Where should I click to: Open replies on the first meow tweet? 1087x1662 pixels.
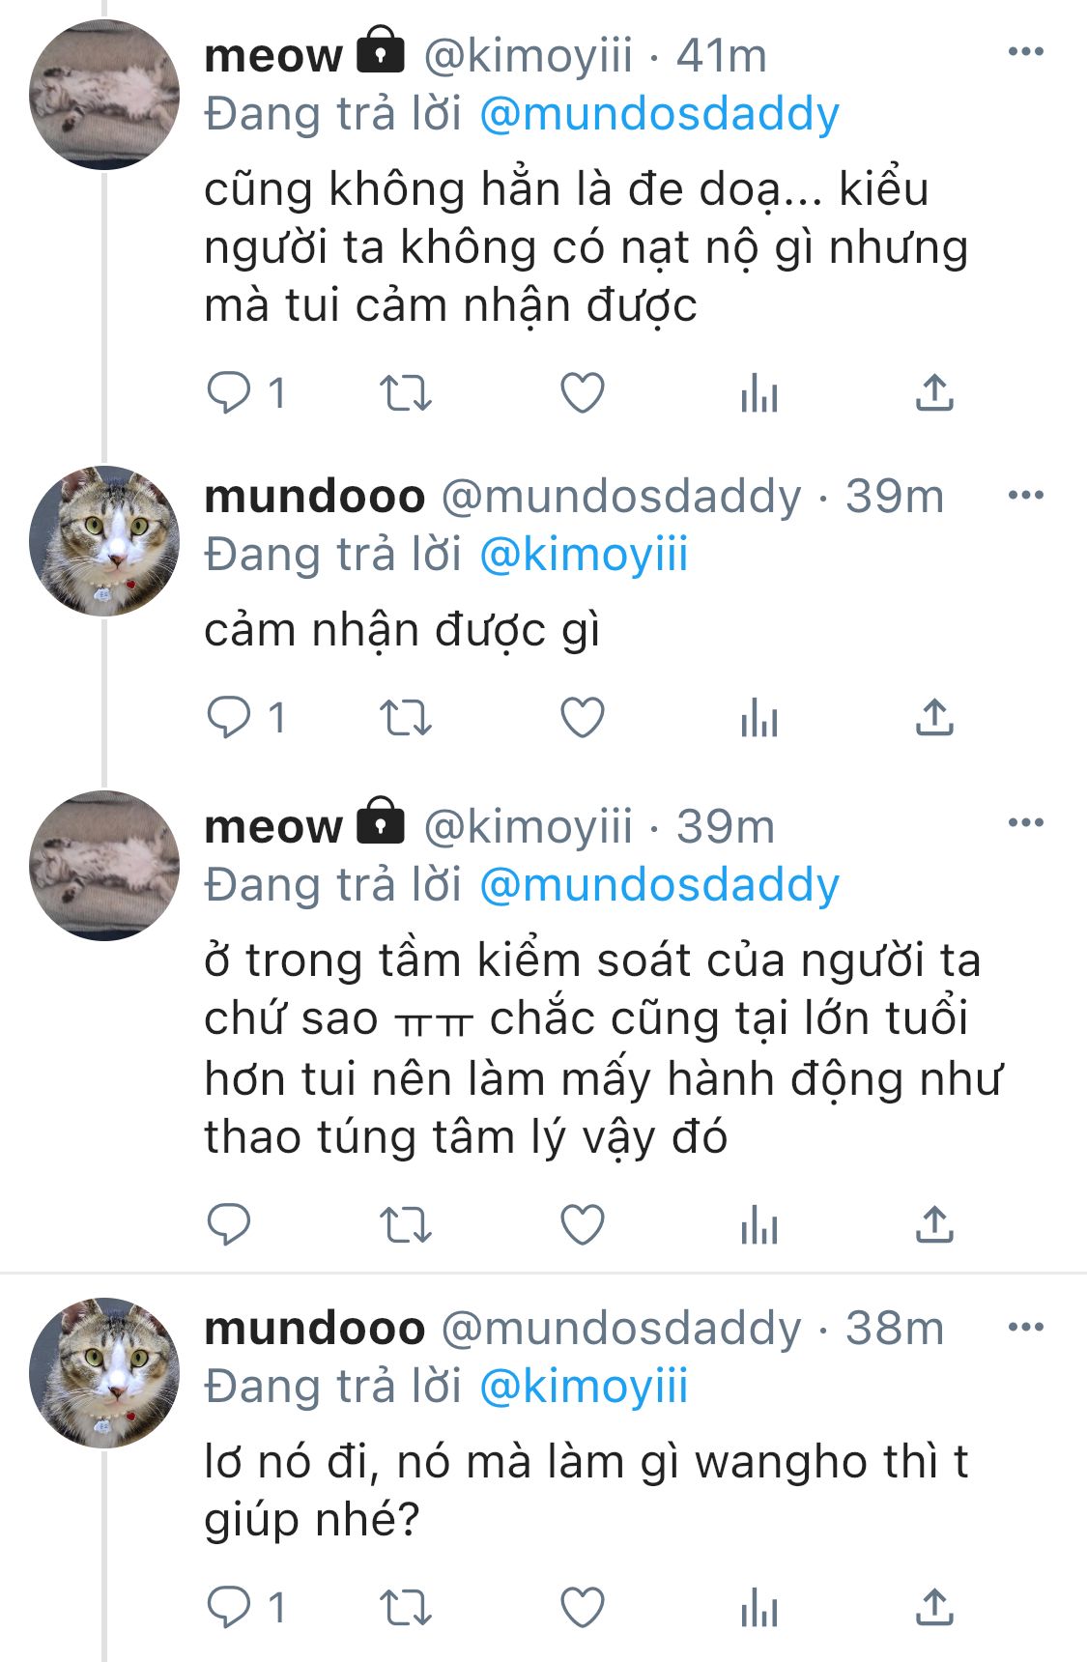(246, 393)
